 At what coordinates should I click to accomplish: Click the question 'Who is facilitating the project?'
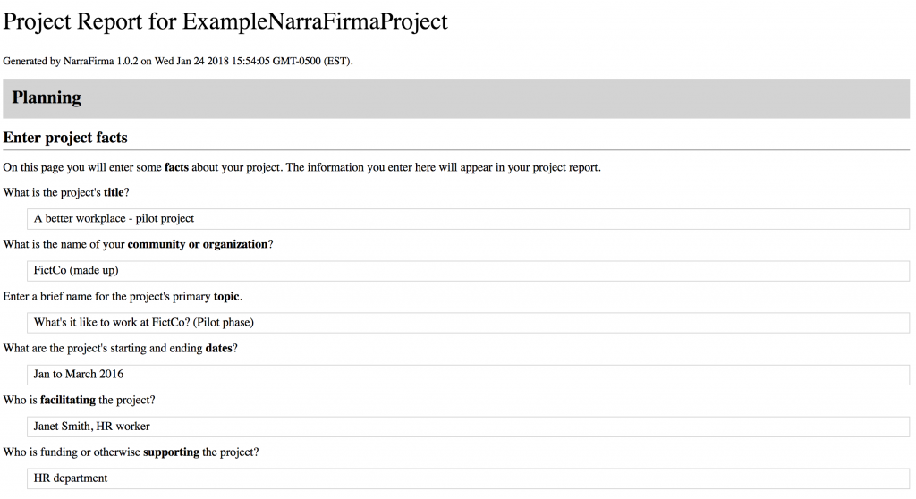click(79, 400)
